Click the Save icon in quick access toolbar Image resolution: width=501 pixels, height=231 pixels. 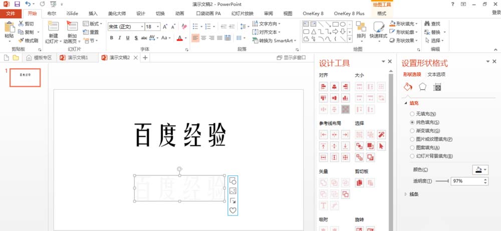point(17,4)
